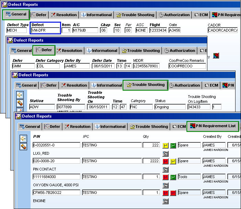This screenshot has height=209, width=241.
Task: Click the Coo/PreCoo Remarks field
Action: tap(187, 66)
